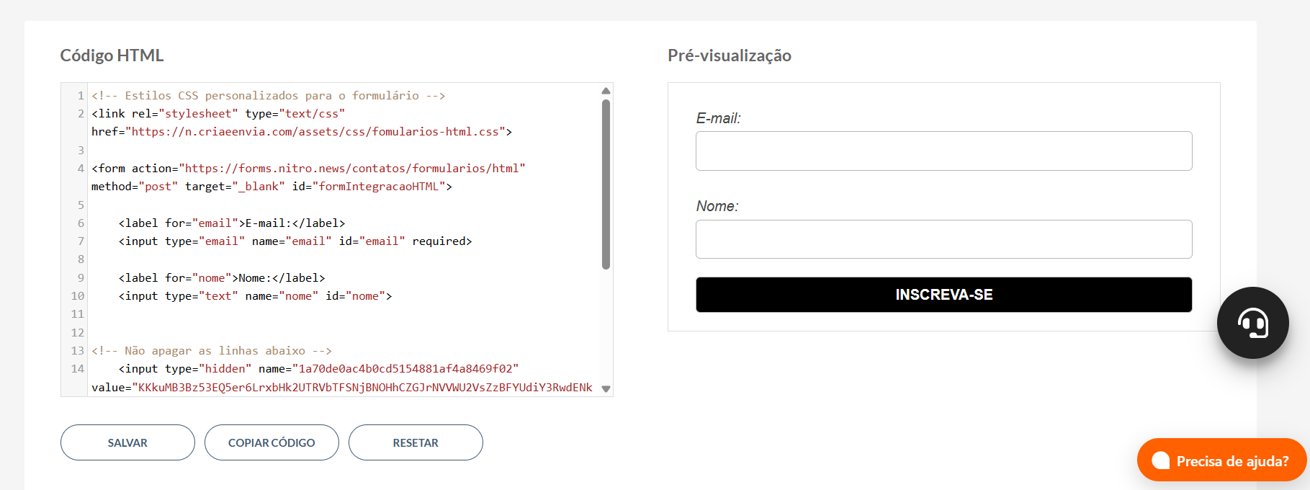Click the formIntegracaoHTML id text
The height and width of the screenshot is (490, 1310).
[x=378, y=187]
